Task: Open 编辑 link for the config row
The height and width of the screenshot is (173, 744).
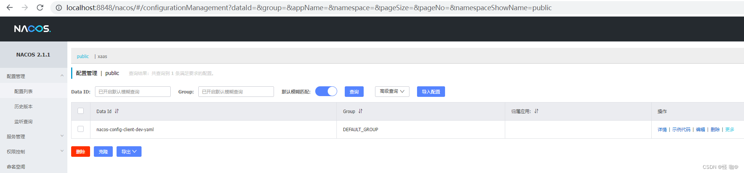Action: 700,130
